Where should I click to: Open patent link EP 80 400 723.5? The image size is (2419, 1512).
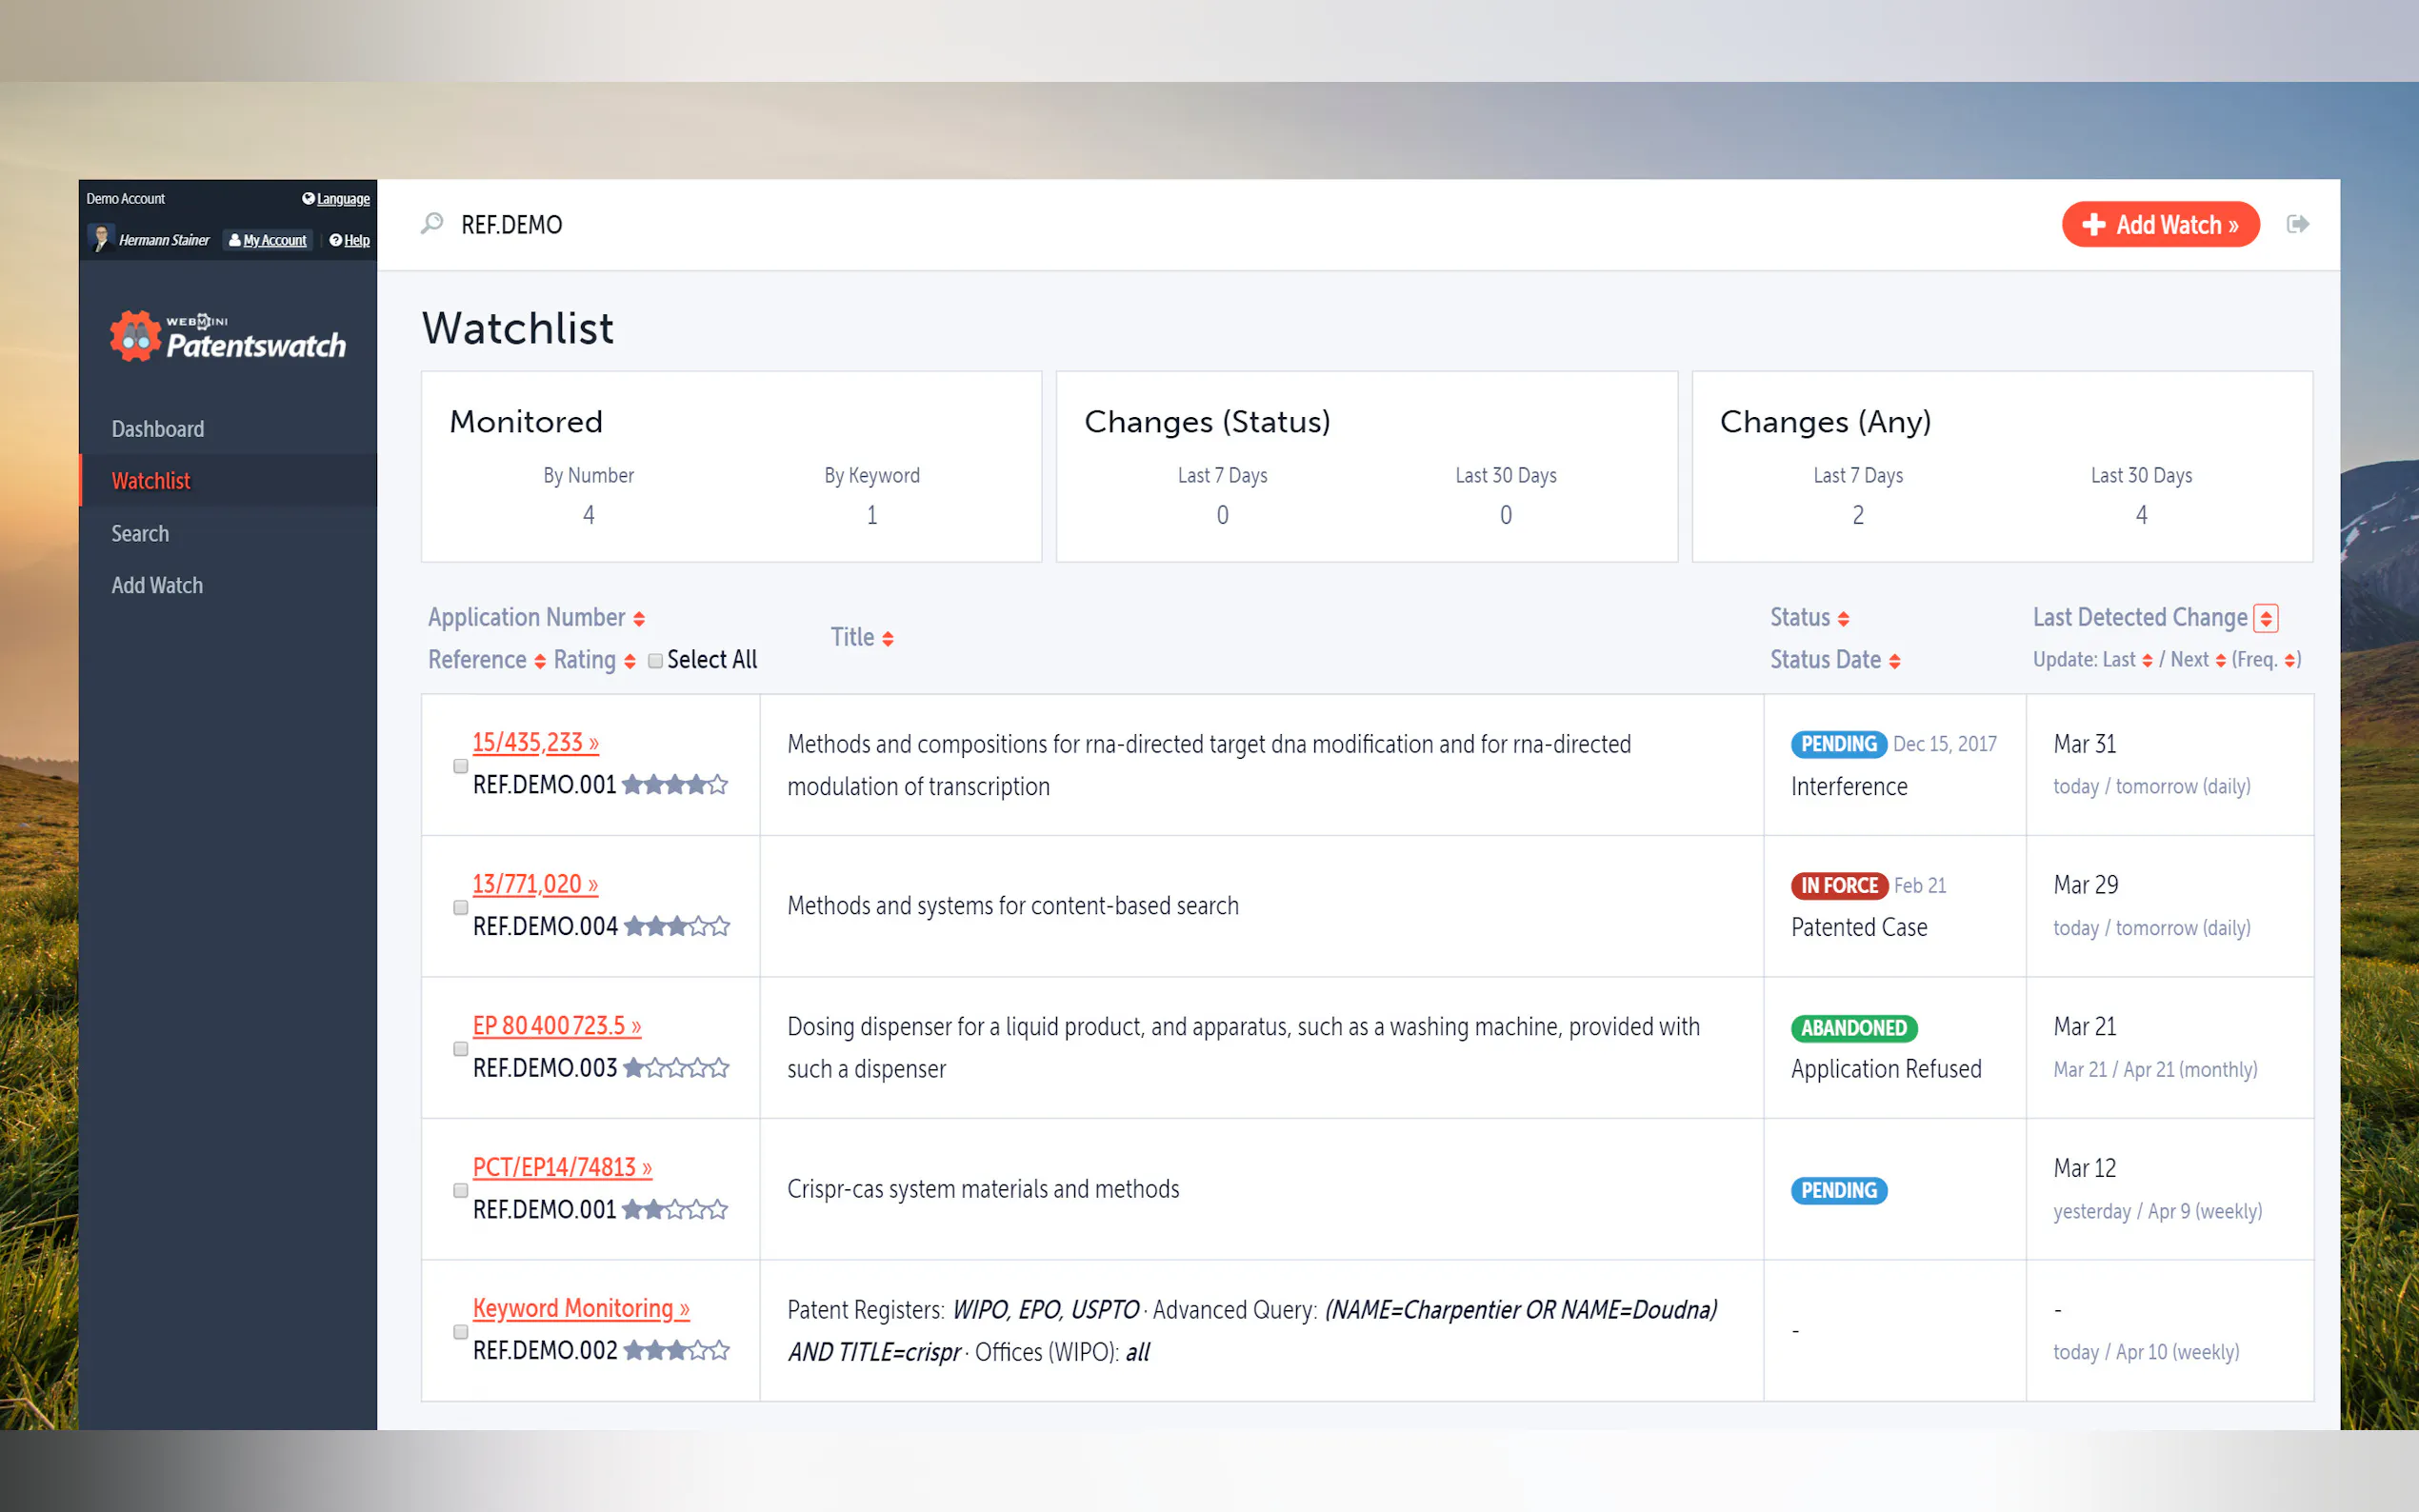click(556, 1026)
